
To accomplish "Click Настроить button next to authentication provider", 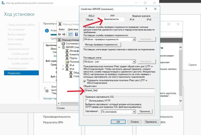I will (147, 39).
